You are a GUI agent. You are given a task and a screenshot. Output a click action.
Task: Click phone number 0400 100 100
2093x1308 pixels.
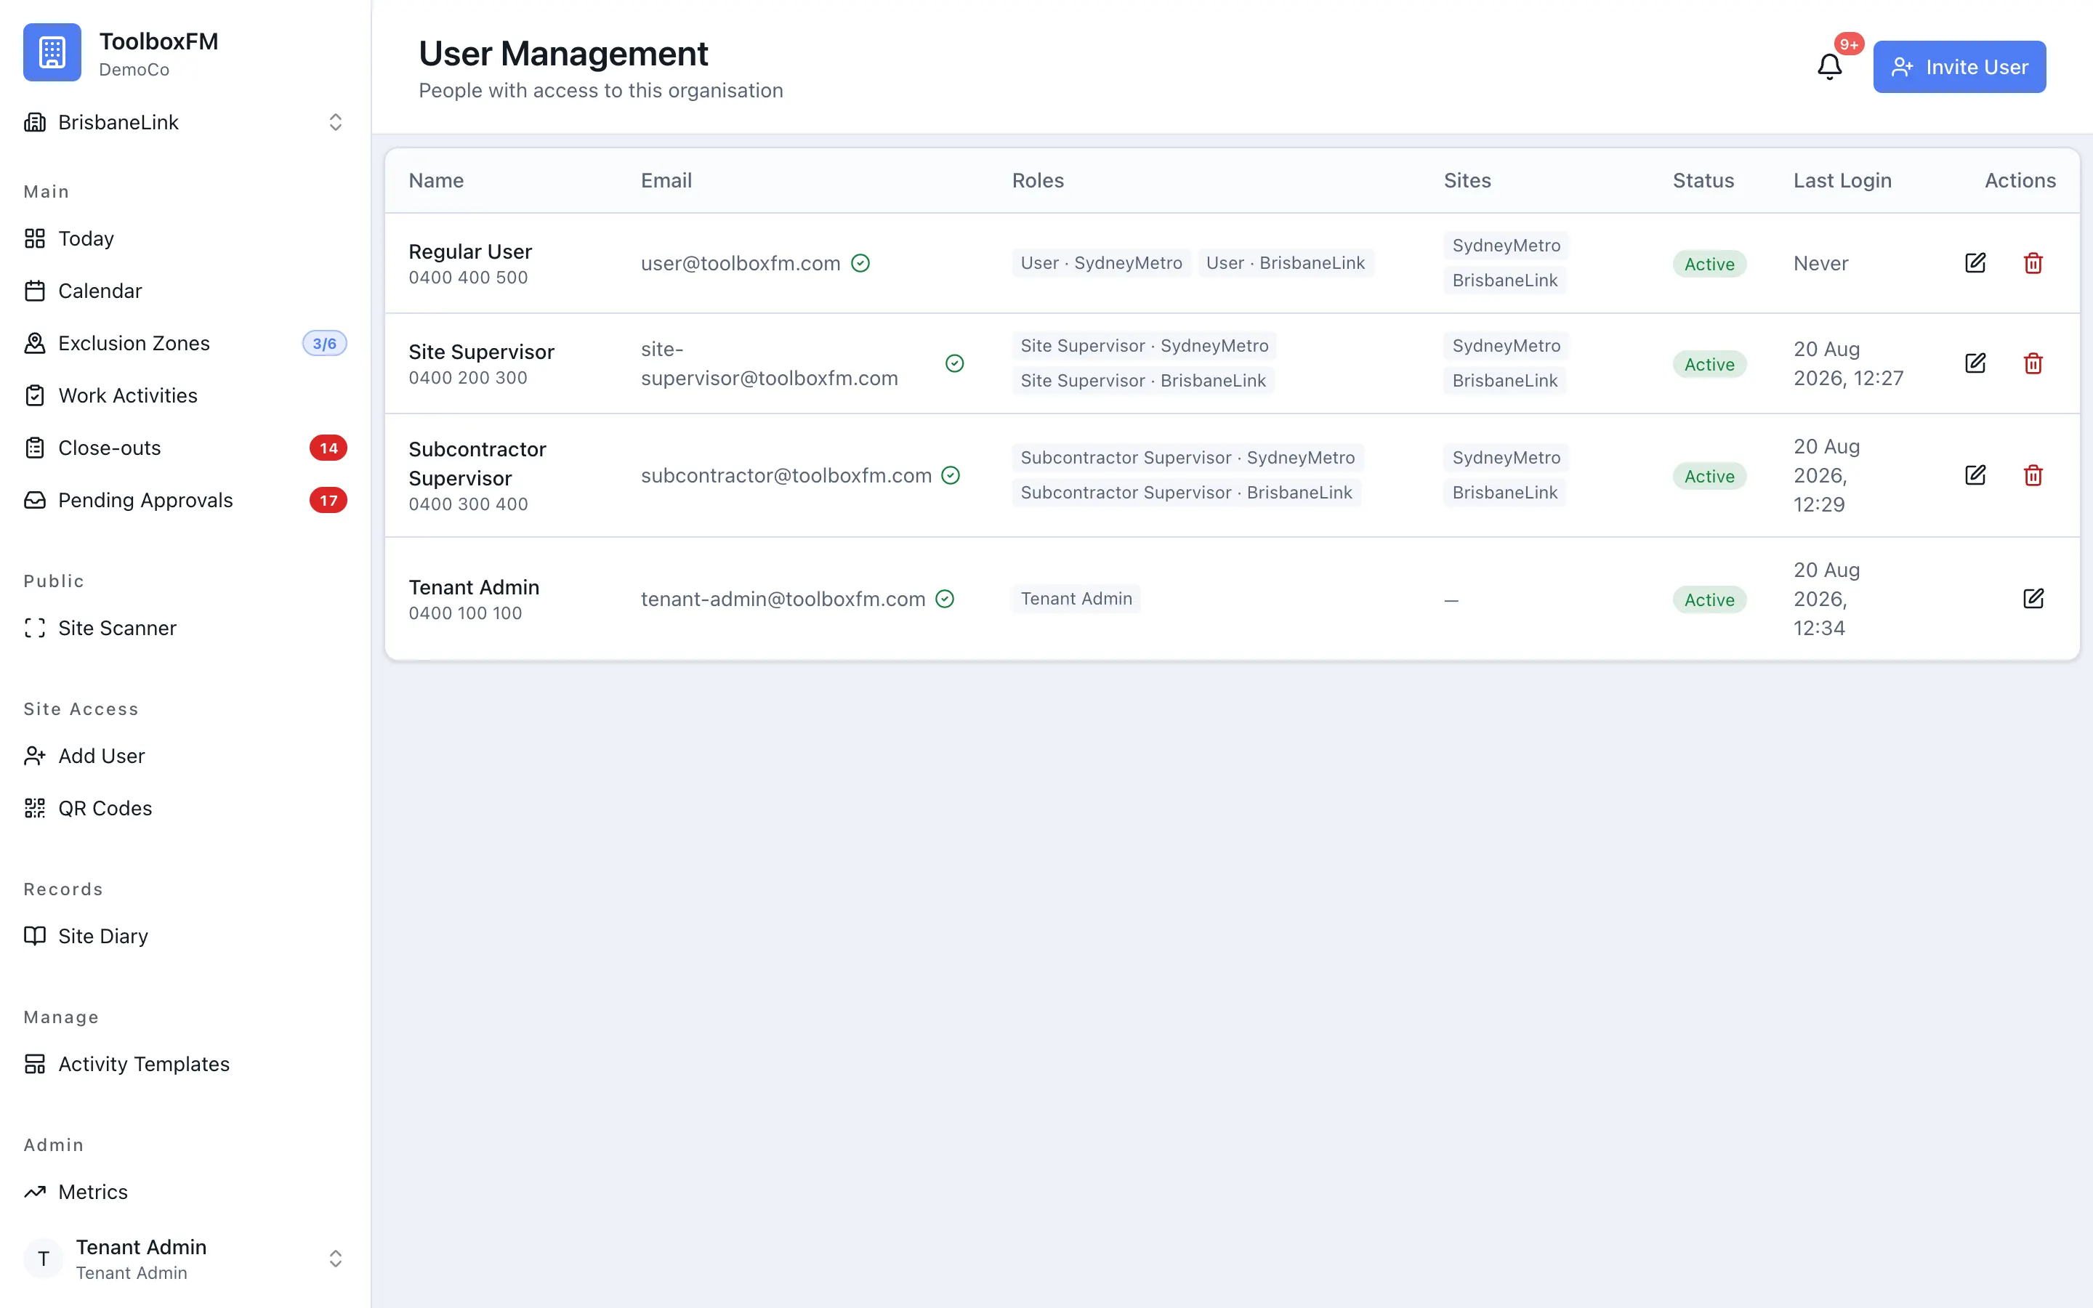(x=465, y=613)
